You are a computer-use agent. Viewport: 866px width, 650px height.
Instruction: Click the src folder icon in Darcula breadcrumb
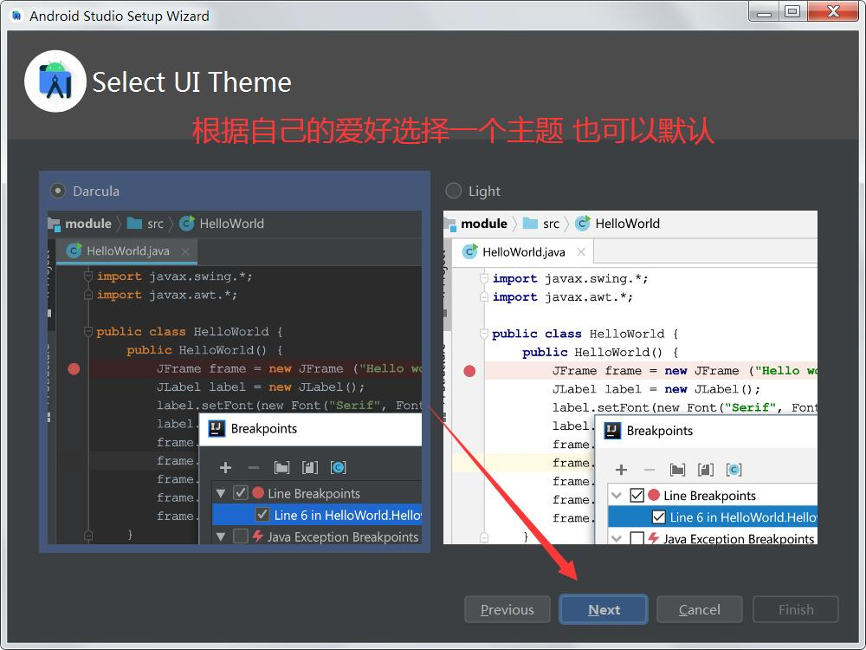tap(134, 224)
